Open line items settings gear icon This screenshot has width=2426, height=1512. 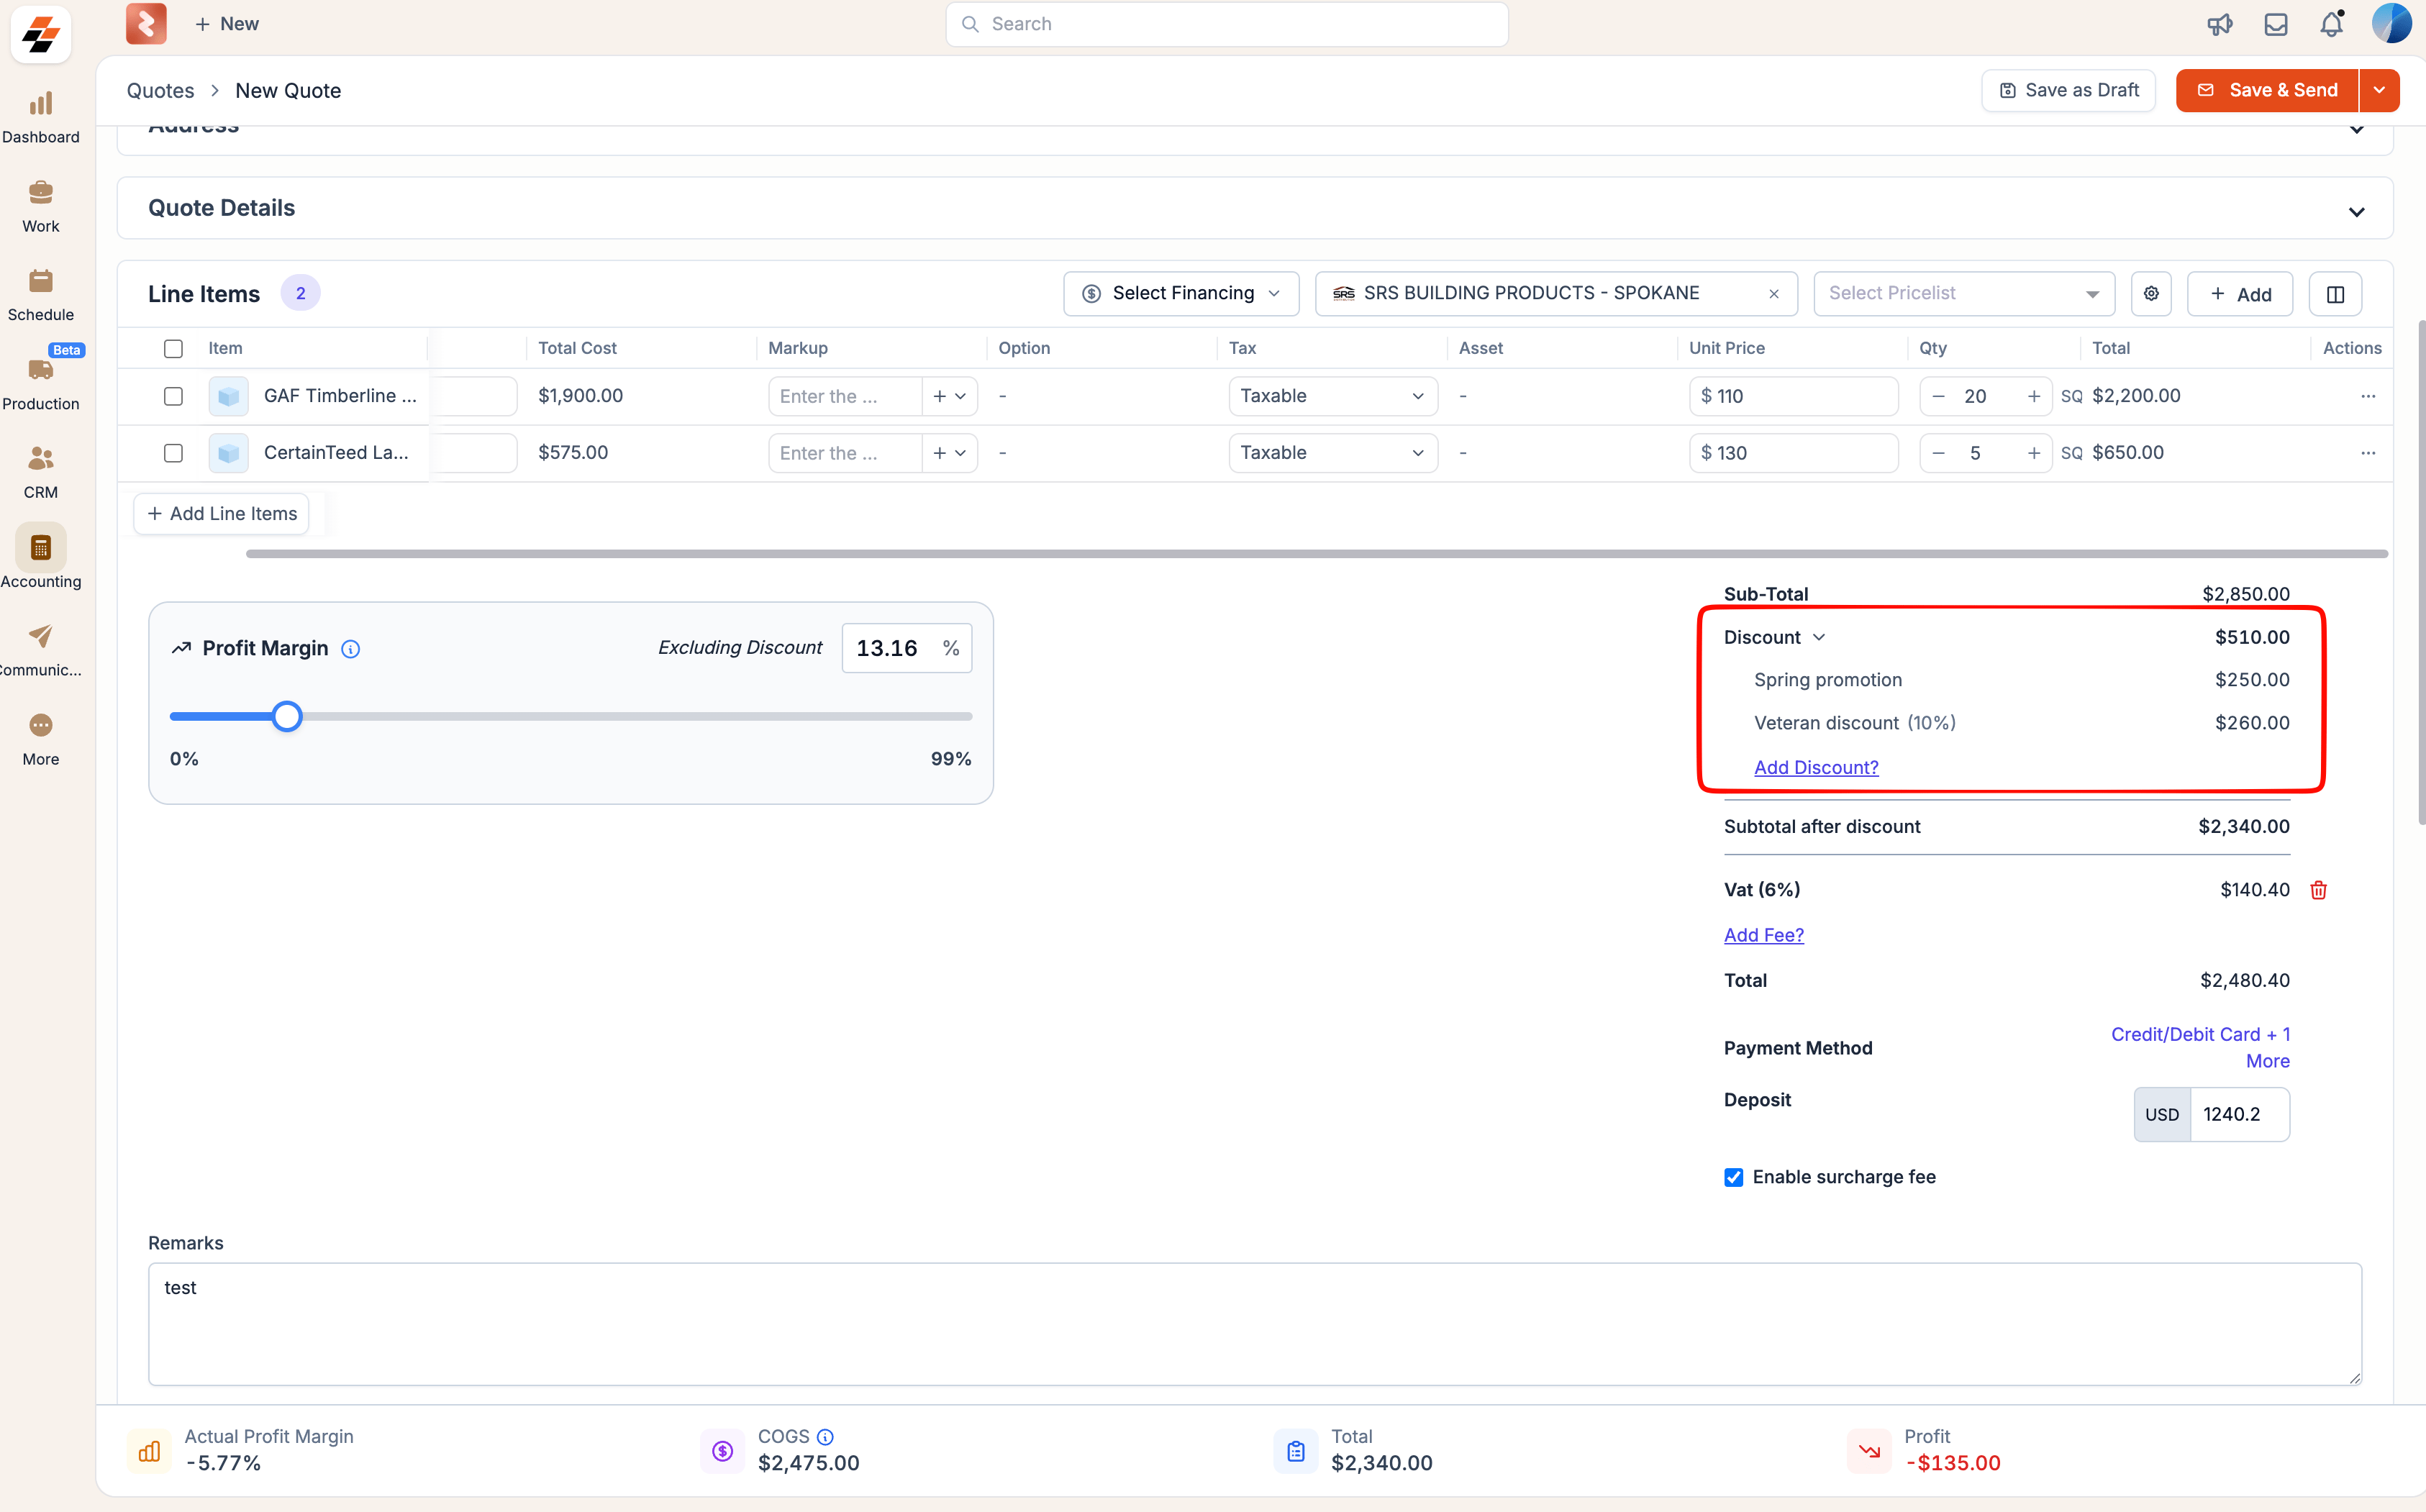coord(2150,294)
